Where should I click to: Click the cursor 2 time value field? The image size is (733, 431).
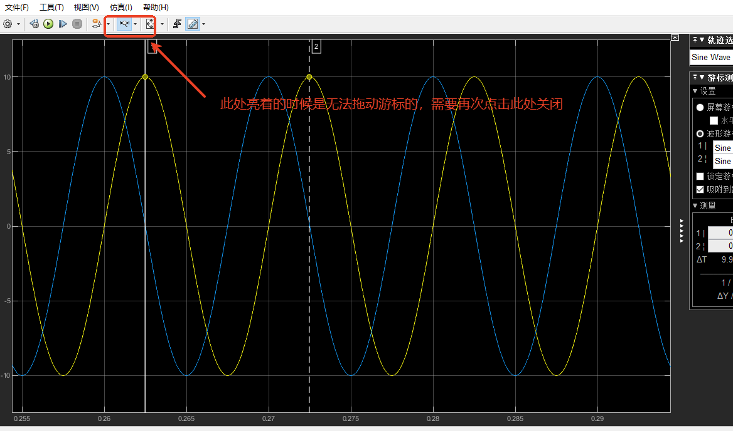720,246
